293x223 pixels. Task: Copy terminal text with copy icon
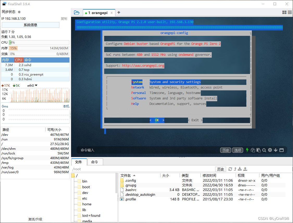(253, 150)
